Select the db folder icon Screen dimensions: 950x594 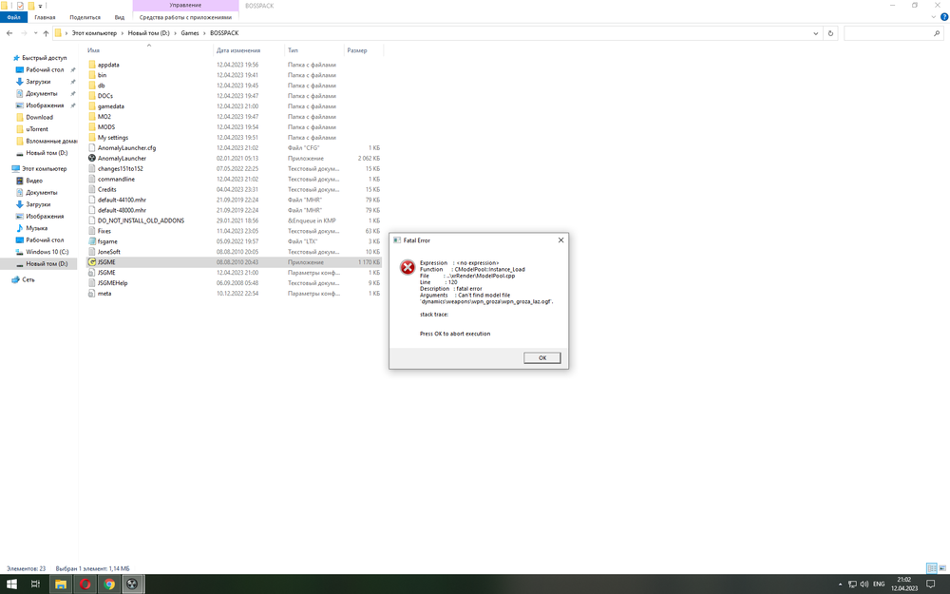click(x=92, y=86)
